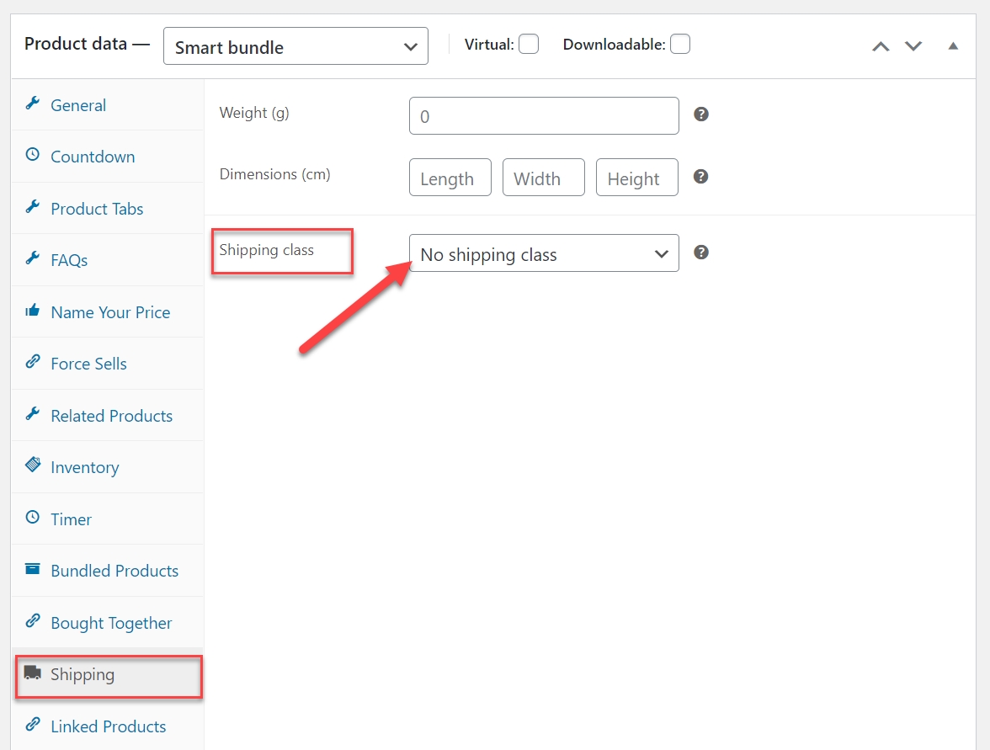Click the Weight input field
The width and height of the screenshot is (990, 750).
pos(544,116)
